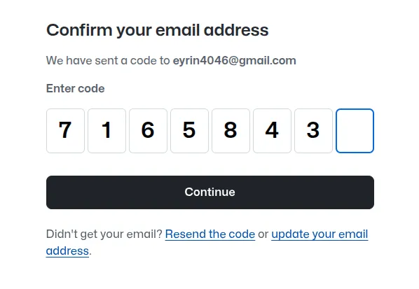Click the 'Enter code' field label
The image size is (419, 289).
click(x=76, y=89)
